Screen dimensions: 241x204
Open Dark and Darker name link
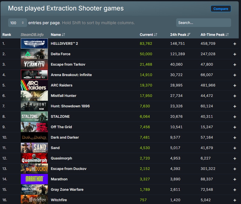click(x=65, y=137)
